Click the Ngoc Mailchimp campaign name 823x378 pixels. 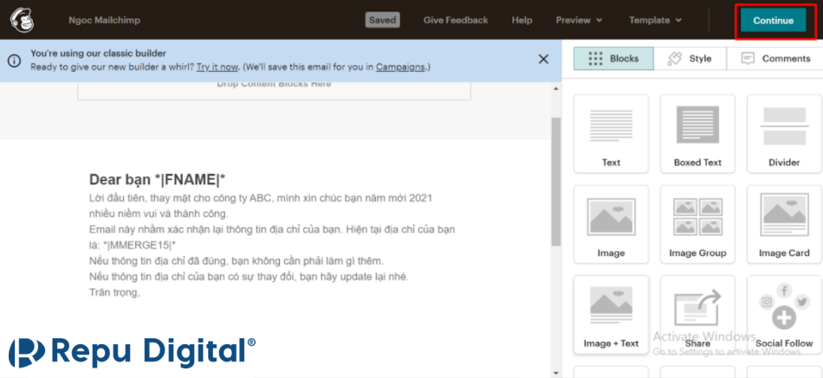point(105,21)
